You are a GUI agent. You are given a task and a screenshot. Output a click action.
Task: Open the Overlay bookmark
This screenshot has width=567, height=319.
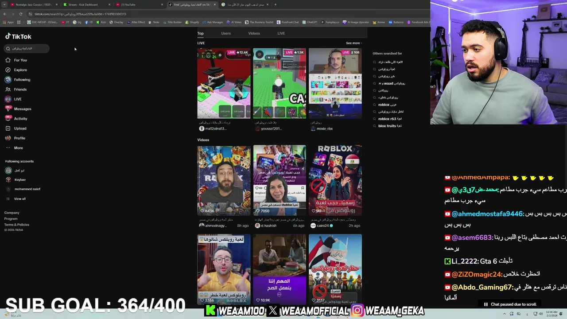116,22
